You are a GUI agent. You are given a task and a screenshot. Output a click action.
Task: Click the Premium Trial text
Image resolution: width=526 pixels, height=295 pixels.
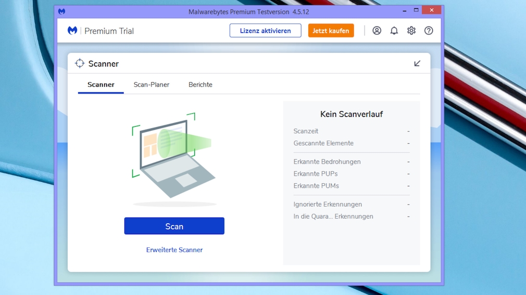click(109, 31)
